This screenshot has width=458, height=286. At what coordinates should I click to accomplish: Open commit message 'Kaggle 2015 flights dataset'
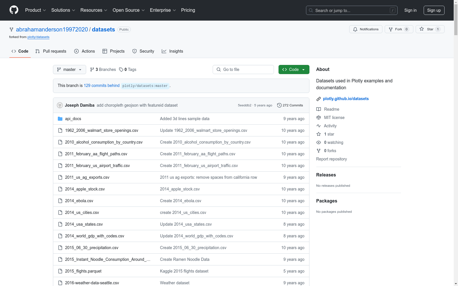click(184, 271)
